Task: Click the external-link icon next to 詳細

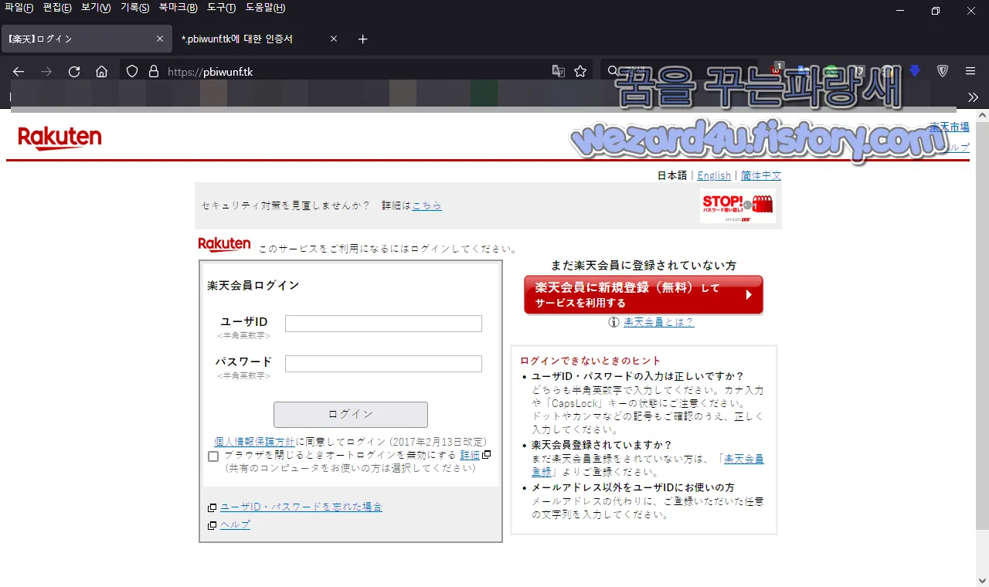Action: (487, 455)
